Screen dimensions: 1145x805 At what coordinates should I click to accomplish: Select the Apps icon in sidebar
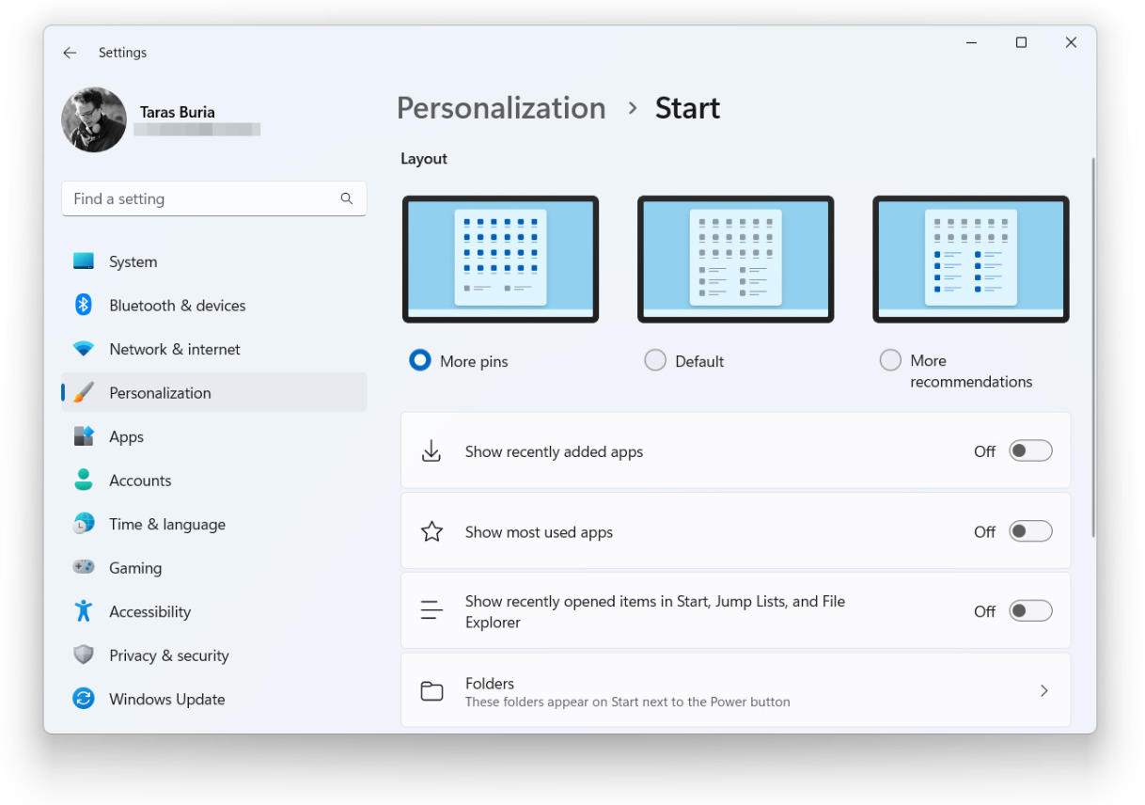click(84, 436)
